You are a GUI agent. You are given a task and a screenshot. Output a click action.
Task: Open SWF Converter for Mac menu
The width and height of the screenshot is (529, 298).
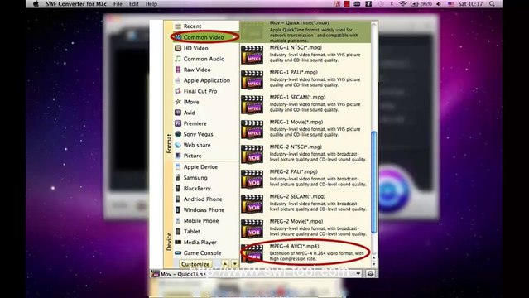point(76,4)
